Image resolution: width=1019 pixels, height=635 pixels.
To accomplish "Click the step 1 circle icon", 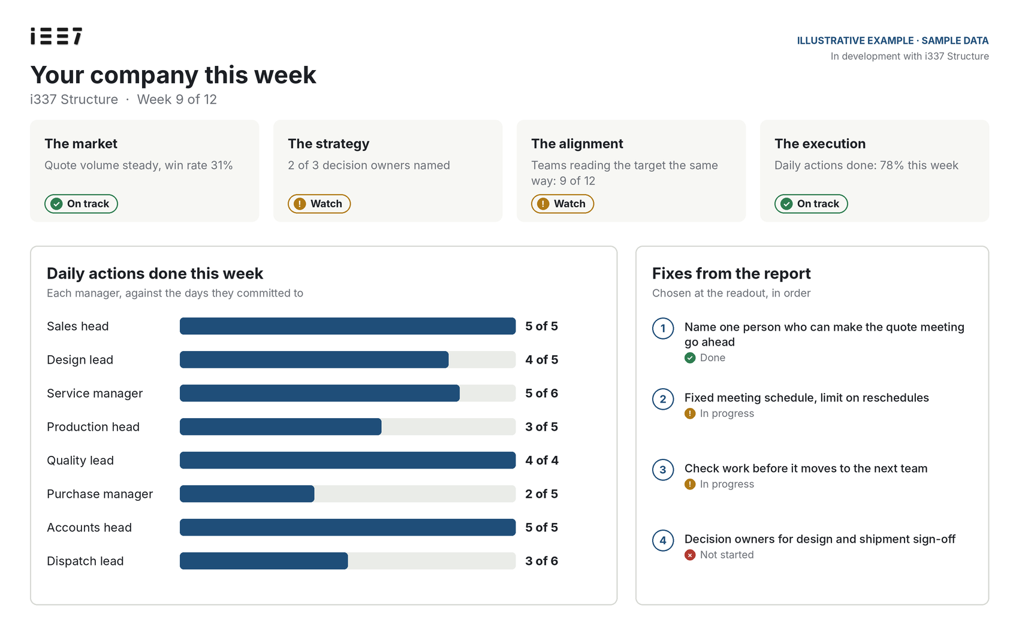I will point(663,328).
